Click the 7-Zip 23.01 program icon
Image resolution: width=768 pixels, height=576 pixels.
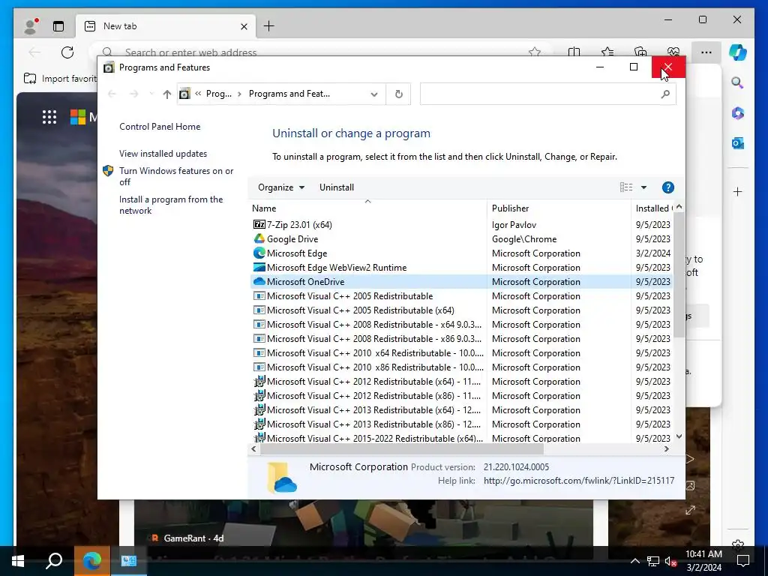(259, 224)
